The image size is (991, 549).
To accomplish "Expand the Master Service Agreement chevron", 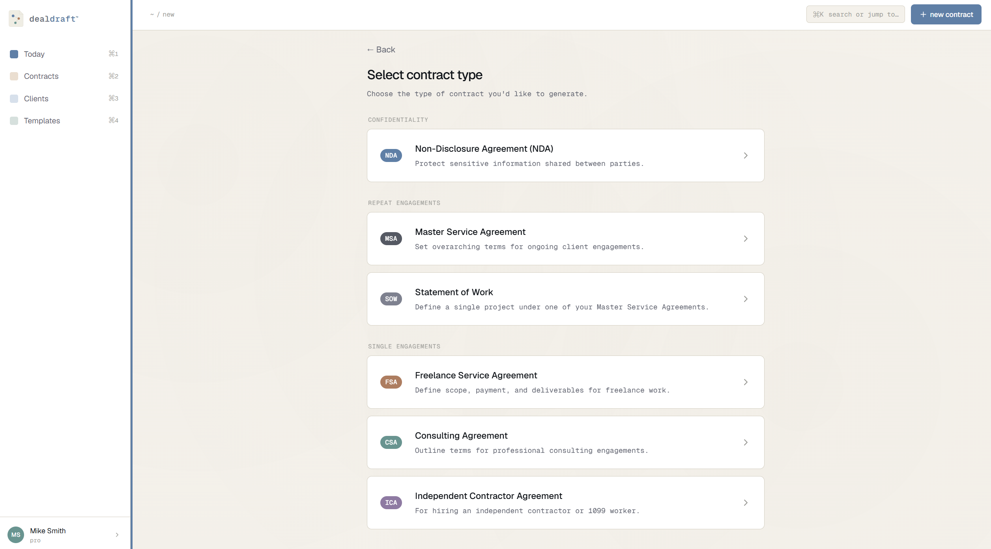I will (746, 238).
